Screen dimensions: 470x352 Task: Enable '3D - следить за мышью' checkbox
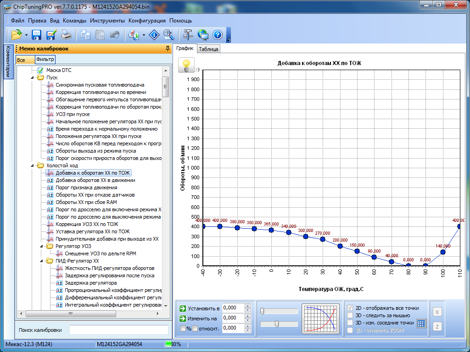tap(351, 315)
